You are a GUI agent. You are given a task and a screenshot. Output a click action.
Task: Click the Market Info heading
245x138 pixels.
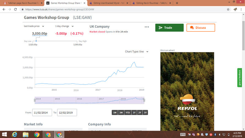point(33,124)
